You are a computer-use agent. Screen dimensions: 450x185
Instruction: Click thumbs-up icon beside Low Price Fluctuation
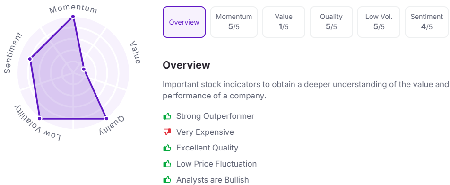coord(167,164)
